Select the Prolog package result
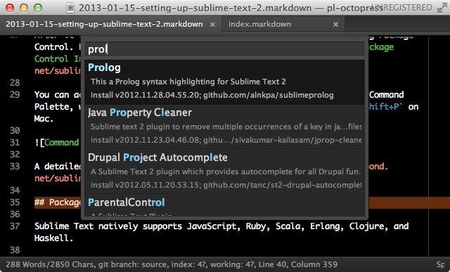Viewport: 450px width, 272px height. click(225, 82)
